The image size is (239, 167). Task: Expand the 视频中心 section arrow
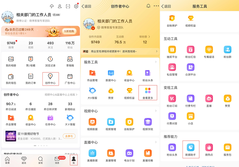[157, 111]
